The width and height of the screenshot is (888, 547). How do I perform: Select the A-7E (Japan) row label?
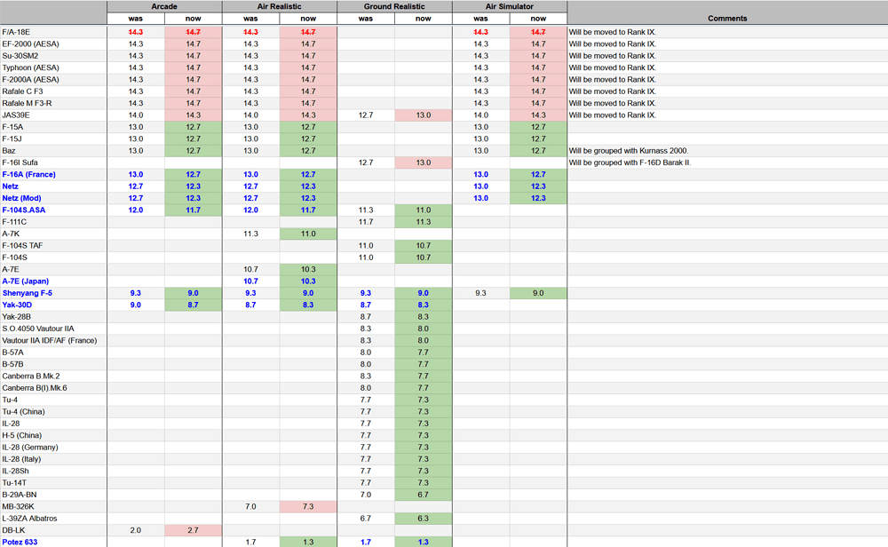[25, 281]
